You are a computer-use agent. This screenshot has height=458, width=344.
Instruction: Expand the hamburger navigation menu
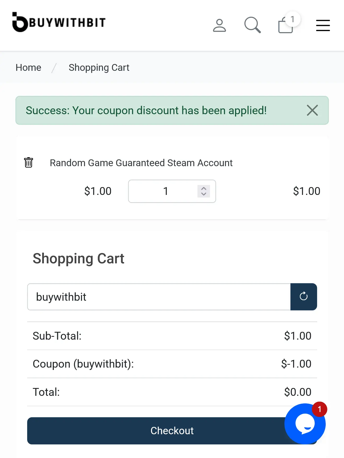(323, 25)
